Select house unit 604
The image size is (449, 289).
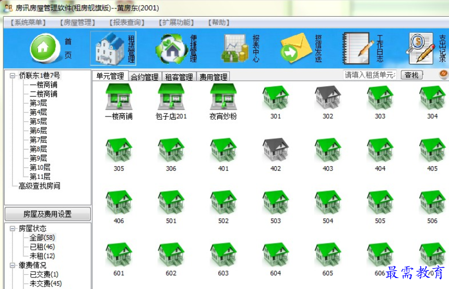click(x=276, y=255)
